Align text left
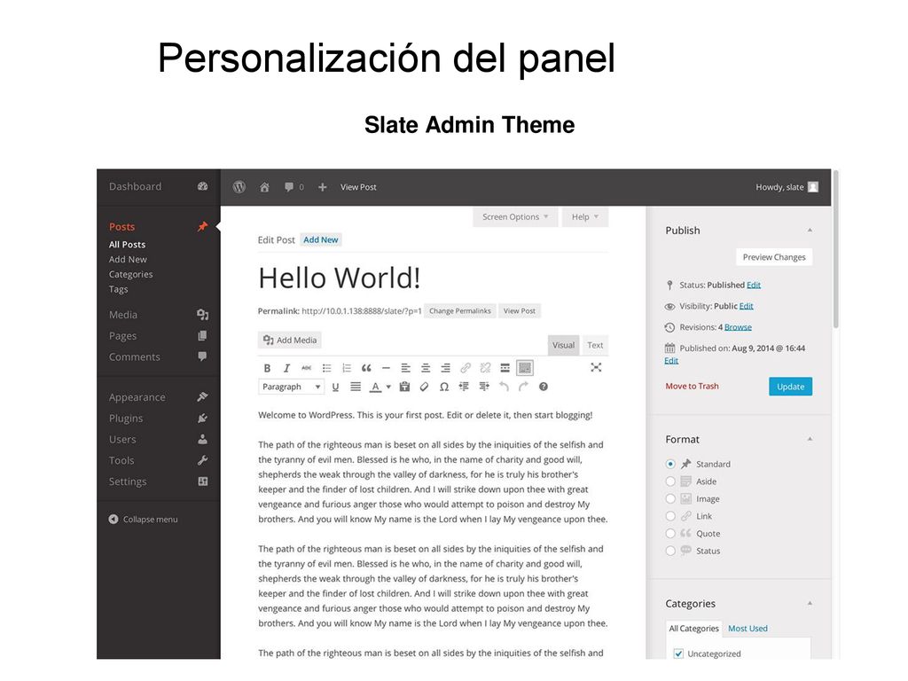 coord(406,368)
